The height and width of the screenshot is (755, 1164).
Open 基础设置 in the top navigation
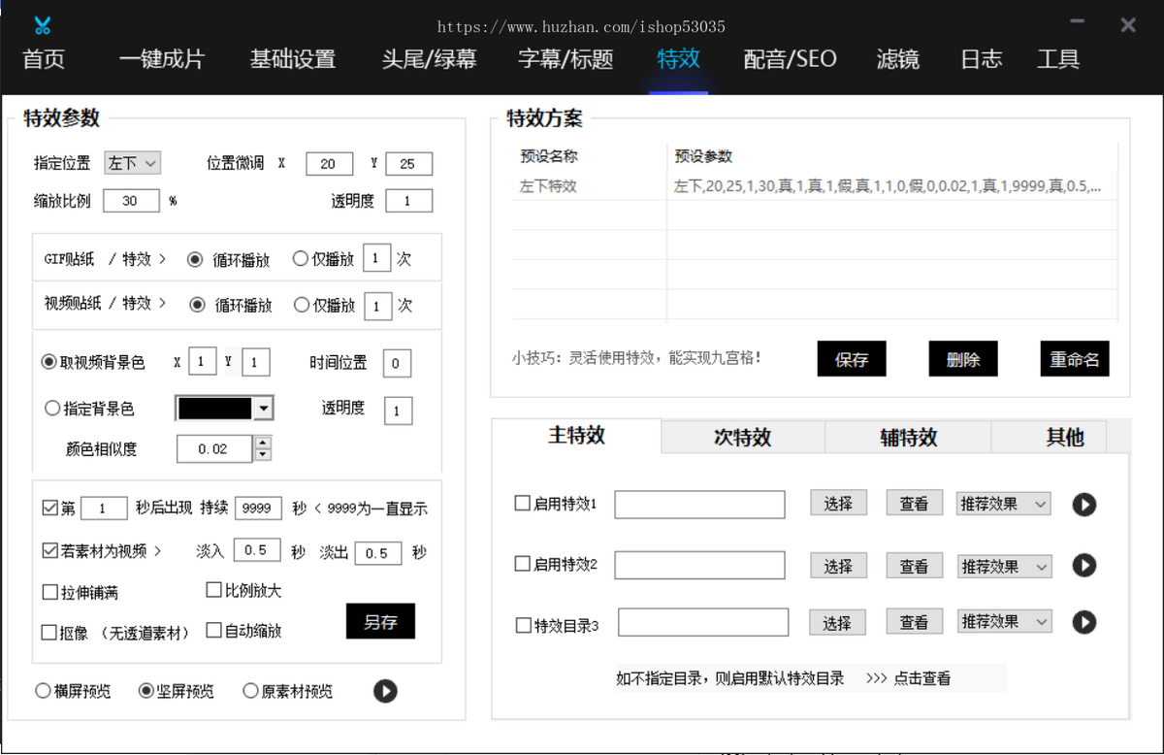[293, 59]
